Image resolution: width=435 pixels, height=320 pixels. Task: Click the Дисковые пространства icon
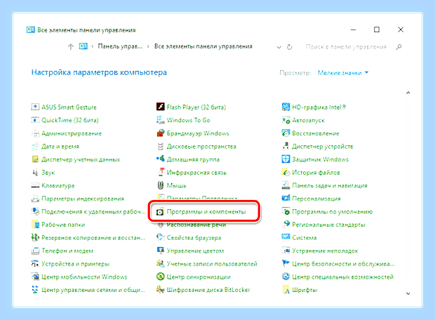161,146
